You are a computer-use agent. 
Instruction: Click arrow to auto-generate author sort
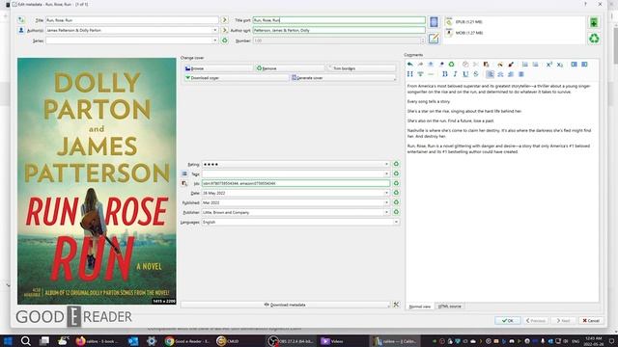225,30
